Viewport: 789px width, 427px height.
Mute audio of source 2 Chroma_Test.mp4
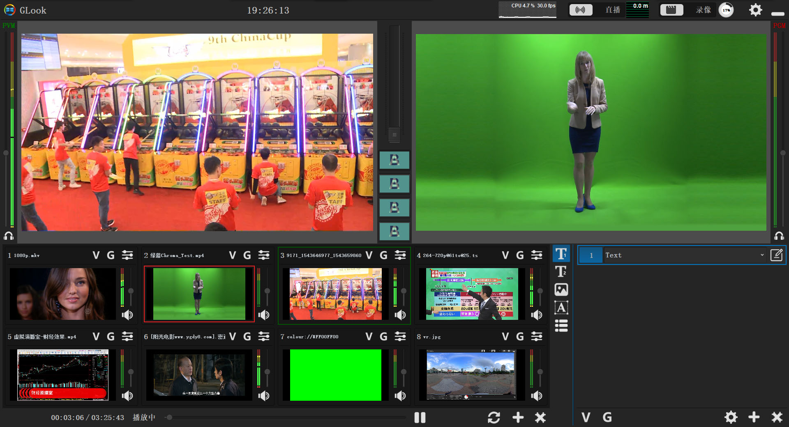pos(264,315)
